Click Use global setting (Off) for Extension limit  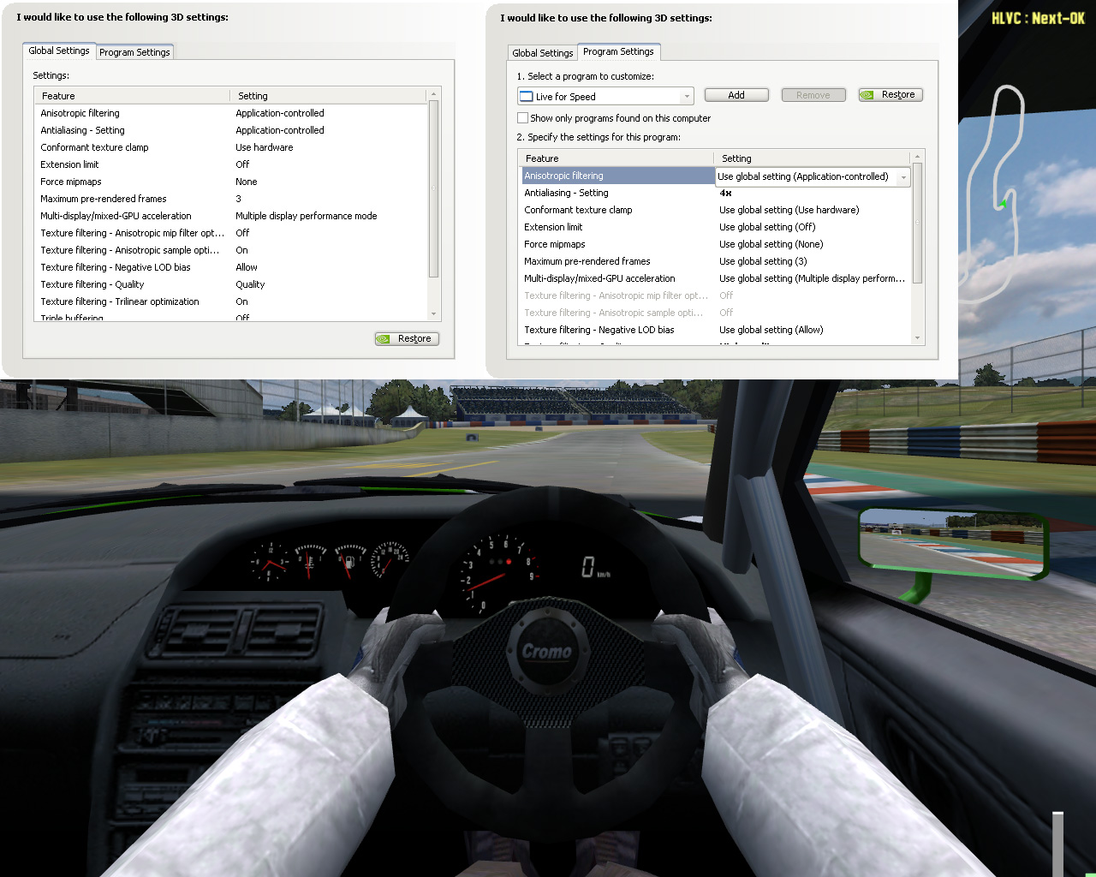click(x=767, y=227)
